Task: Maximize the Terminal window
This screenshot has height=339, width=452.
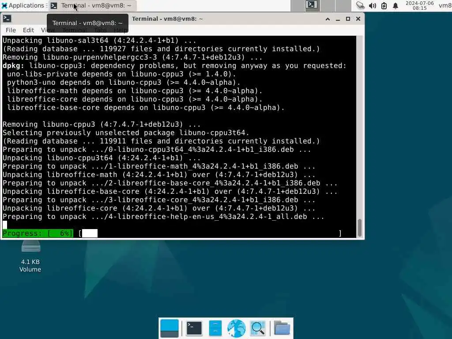Action: 348,19
